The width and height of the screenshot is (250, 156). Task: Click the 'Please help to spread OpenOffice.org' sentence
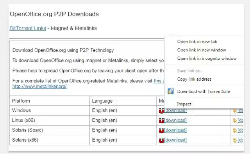pos(88,71)
